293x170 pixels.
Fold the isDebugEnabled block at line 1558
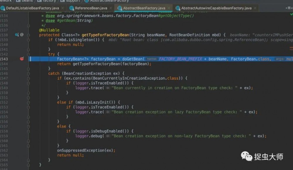[x=28, y=131]
